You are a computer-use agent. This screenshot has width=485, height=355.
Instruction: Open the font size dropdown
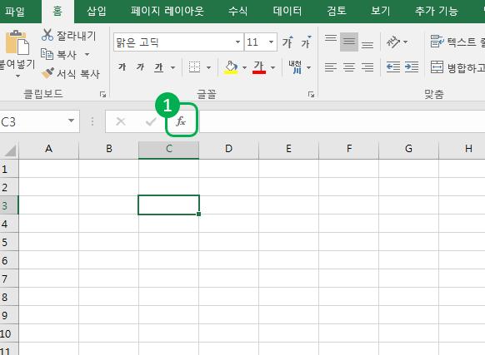pyautogui.click(x=272, y=42)
